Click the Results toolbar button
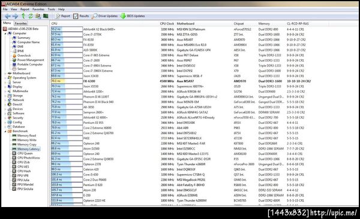Image resolution: width=360 pixels, height=219 pixels. (81, 16)
